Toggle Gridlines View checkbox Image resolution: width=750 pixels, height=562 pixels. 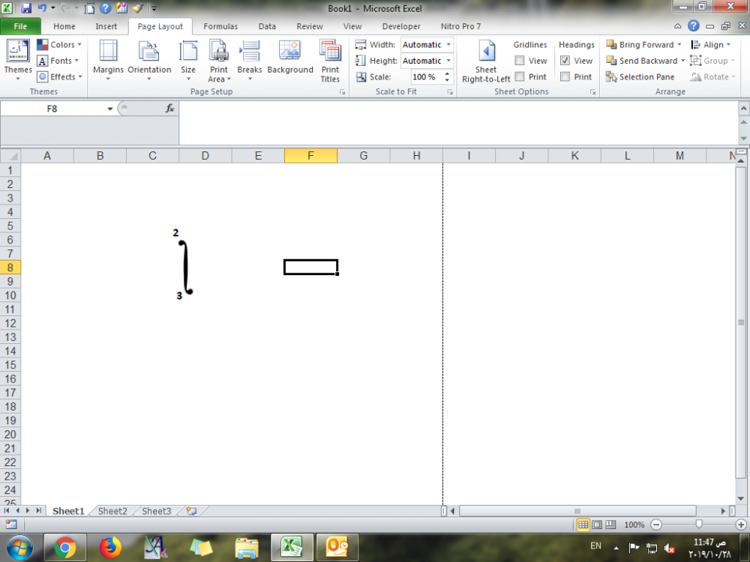tap(520, 61)
